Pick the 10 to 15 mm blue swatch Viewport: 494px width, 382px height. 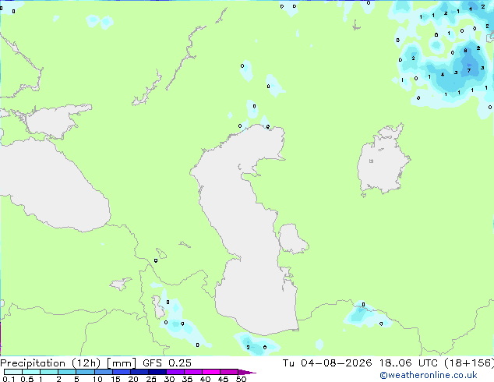point(104,372)
